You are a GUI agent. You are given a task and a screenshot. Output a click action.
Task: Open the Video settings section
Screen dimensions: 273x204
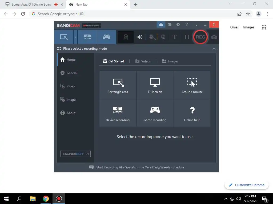pyautogui.click(x=75, y=86)
